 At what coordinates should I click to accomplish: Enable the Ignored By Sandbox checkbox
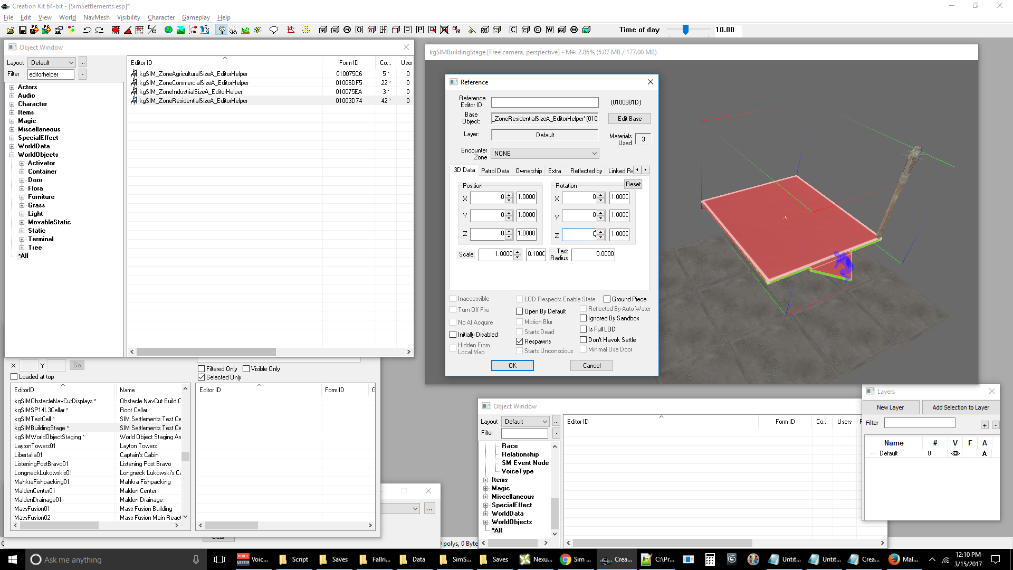pos(584,318)
